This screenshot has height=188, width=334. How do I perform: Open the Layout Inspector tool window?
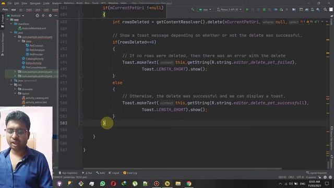[x=317, y=173]
